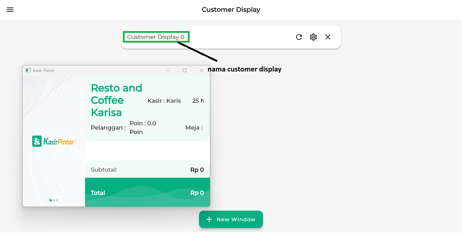The width and height of the screenshot is (462, 234).
Task: Click the green Total bar
Action: click(147, 192)
